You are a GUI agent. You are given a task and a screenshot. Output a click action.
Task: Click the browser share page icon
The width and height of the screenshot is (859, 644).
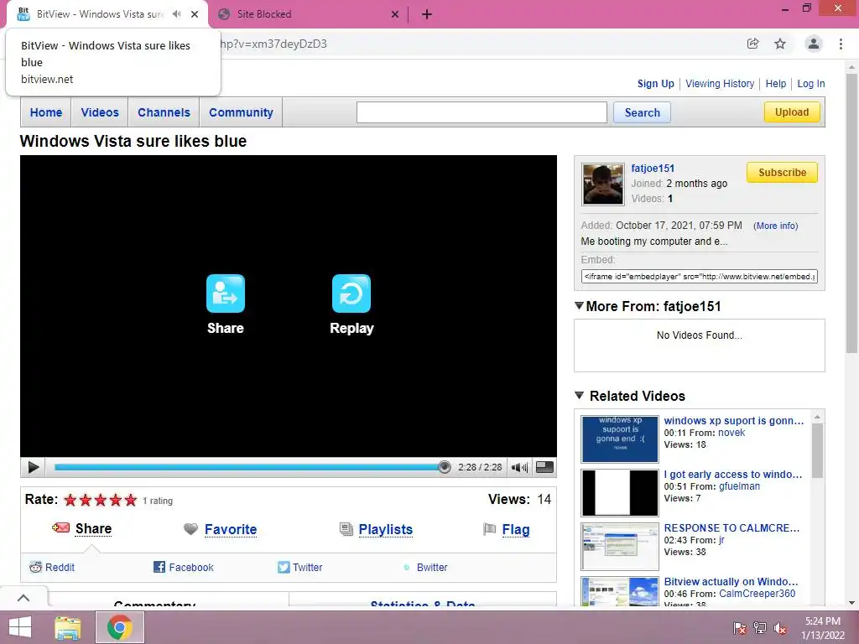point(752,44)
